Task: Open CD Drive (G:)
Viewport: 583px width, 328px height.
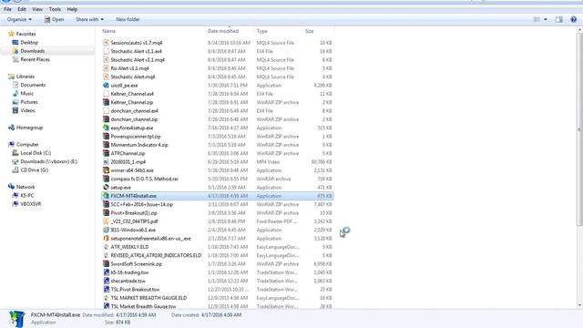Action: [35, 170]
